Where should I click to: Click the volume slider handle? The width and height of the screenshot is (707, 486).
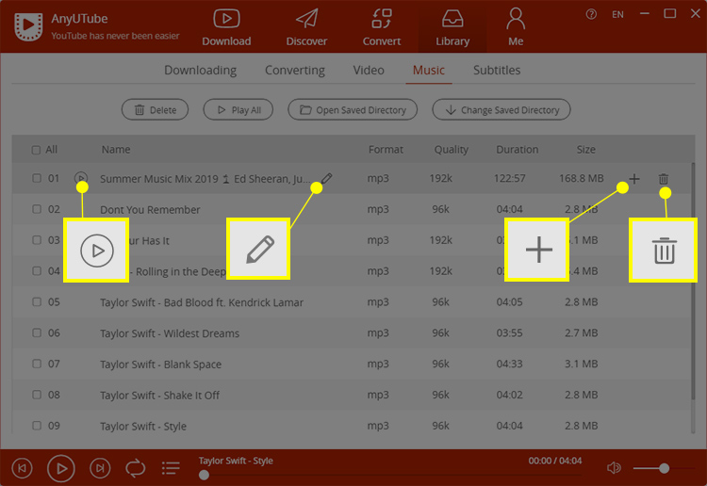click(664, 468)
